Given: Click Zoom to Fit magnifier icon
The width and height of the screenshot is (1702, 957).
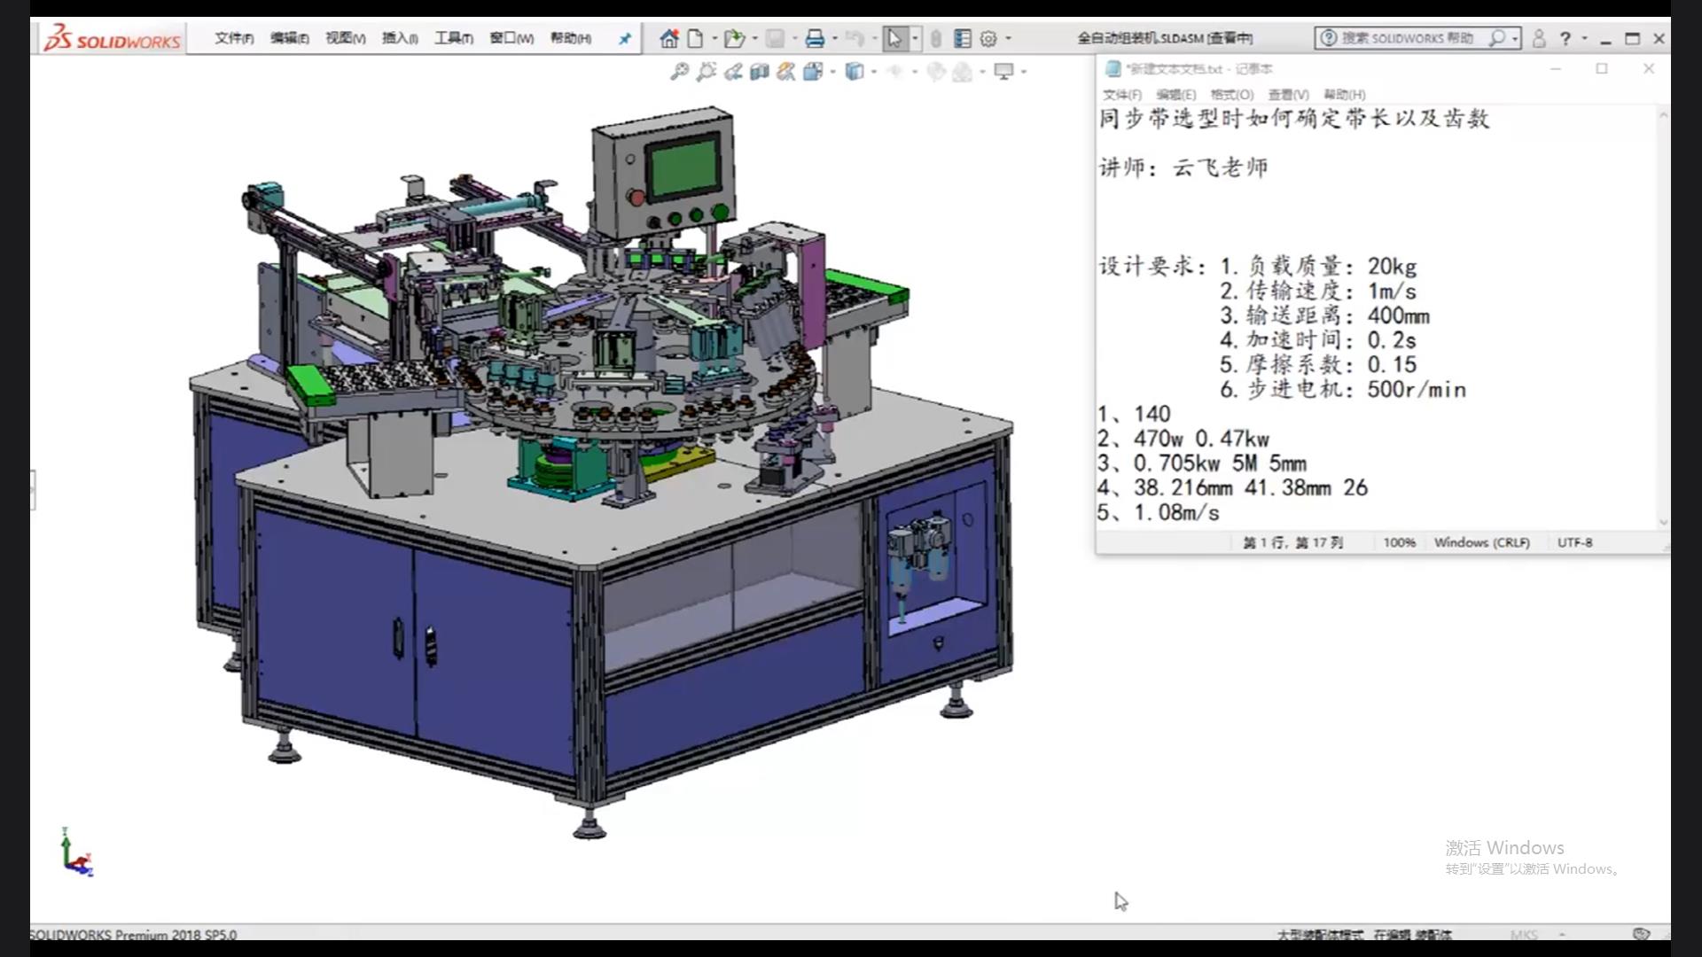Looking at the screenshot, I should (679, 72).
